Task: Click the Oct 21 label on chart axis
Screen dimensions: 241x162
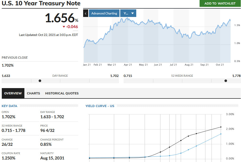Action: (220, 65)
